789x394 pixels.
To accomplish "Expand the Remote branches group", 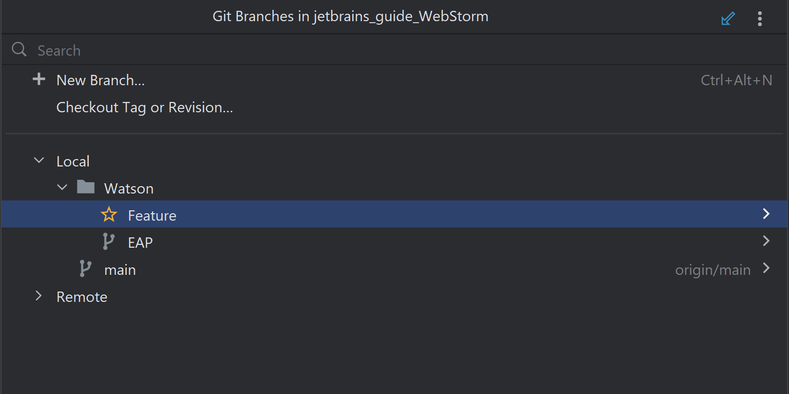I will tap(38, 295).
